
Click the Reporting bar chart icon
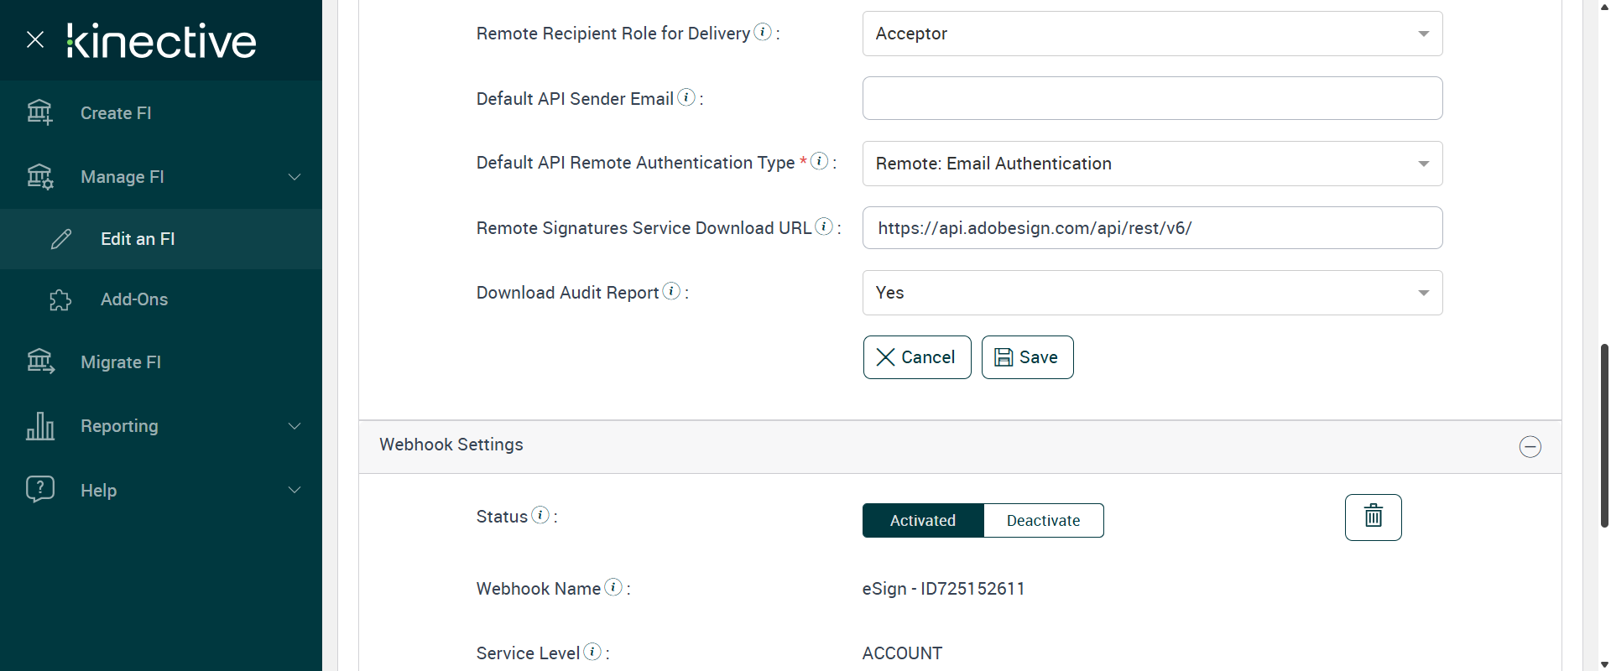point(40,426)
